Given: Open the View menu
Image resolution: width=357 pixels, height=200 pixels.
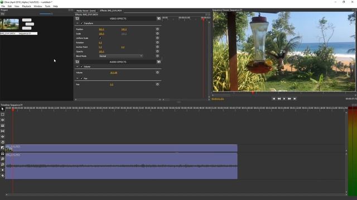Looking at the screenshot, I should [x=17, y=6].
